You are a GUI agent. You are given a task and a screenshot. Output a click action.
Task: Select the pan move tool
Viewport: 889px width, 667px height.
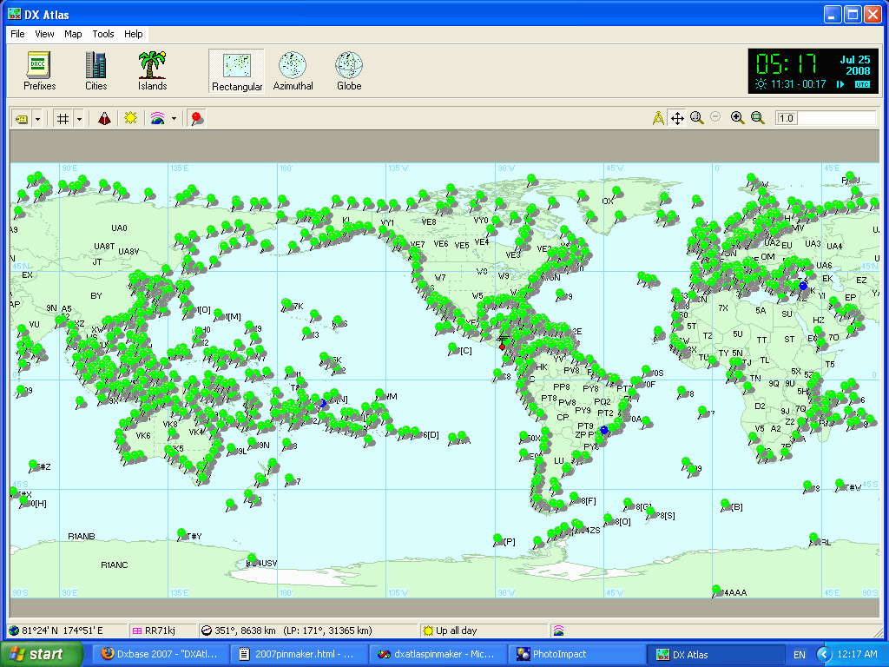(x=677, y=118)
